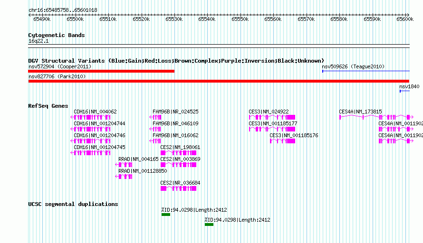
Task: Click the RRAD|NM_004165 gene label
Action: coord(138,159)
